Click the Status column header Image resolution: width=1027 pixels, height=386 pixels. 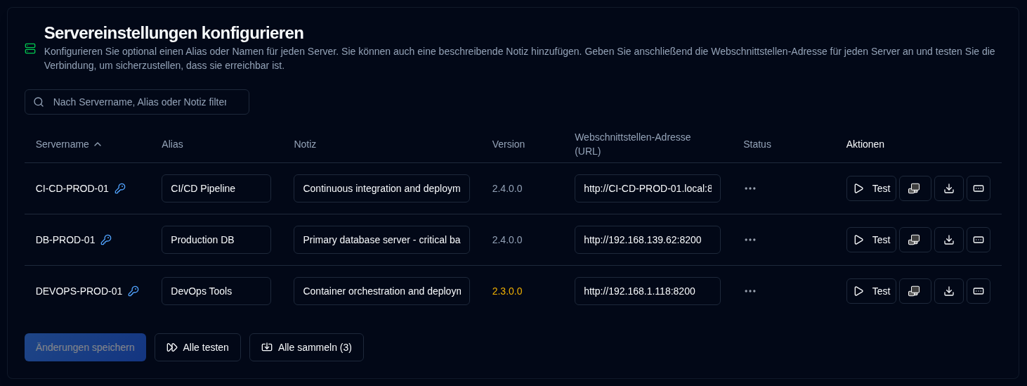click(x=757, y=144)
